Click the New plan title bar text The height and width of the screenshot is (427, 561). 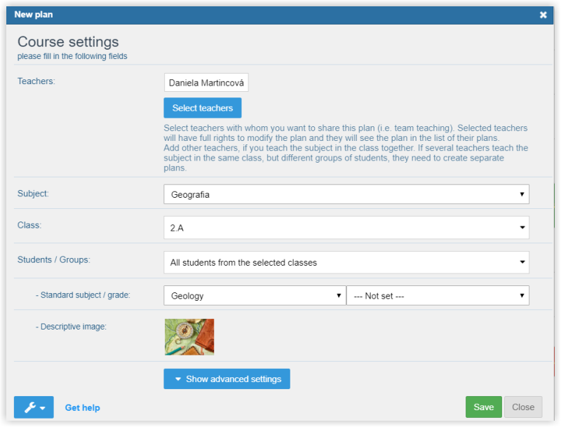(x=33, y=14)
